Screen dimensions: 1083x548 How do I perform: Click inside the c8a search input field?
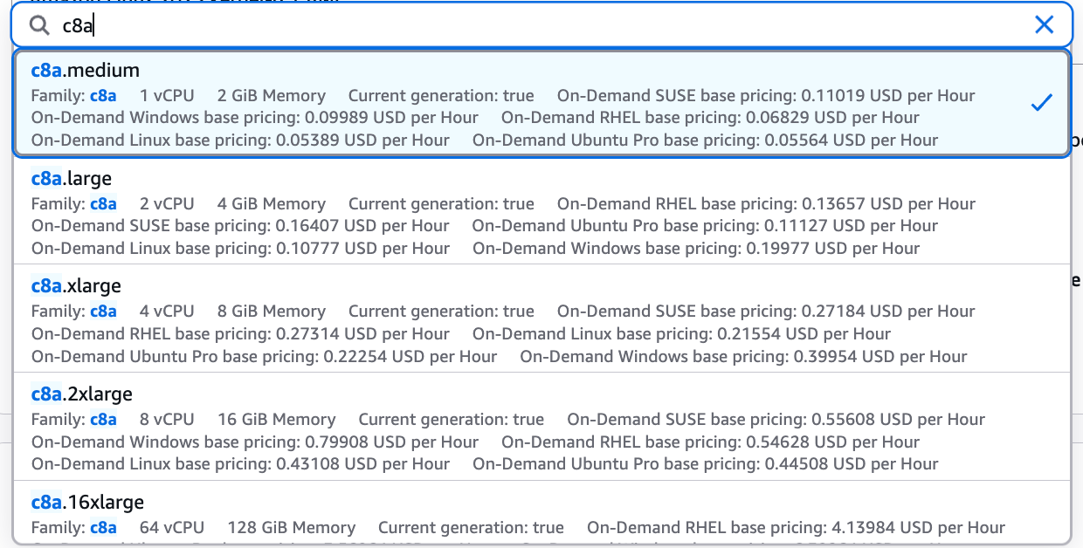tap(524, 25)
